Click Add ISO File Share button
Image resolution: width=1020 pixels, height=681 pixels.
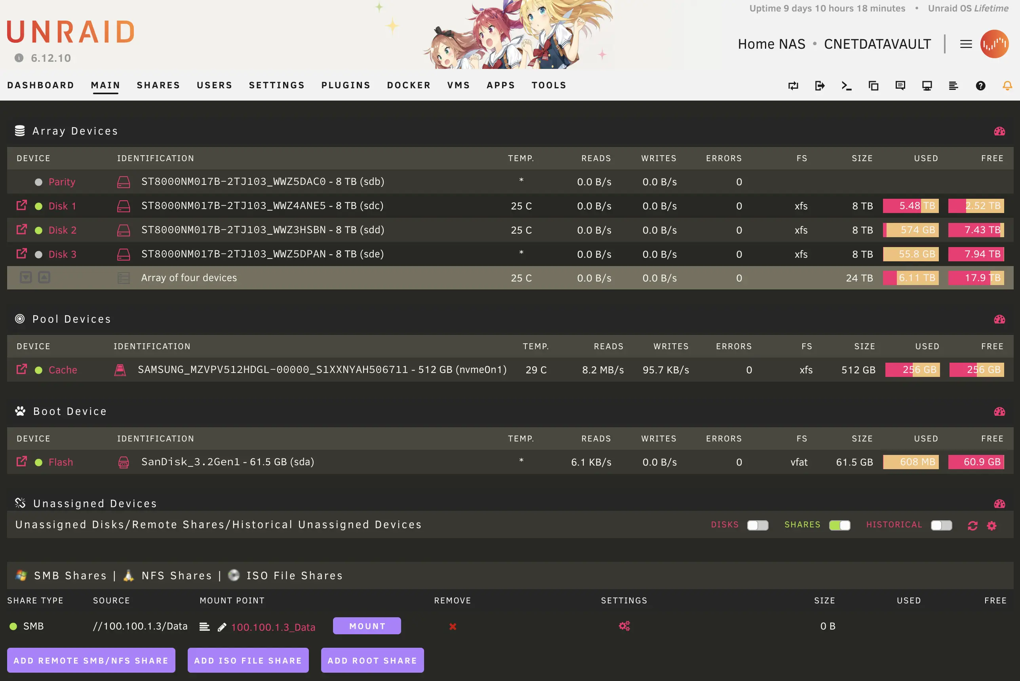pos(248,660)
